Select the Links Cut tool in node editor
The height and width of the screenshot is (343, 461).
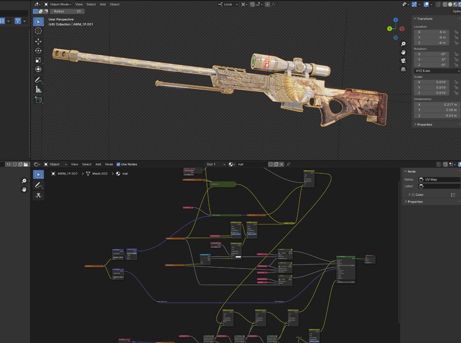pos(38,195)
